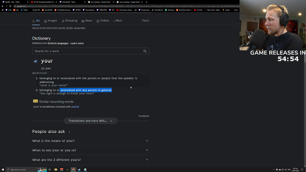Open the People also ask options menu

click(69, 132)
